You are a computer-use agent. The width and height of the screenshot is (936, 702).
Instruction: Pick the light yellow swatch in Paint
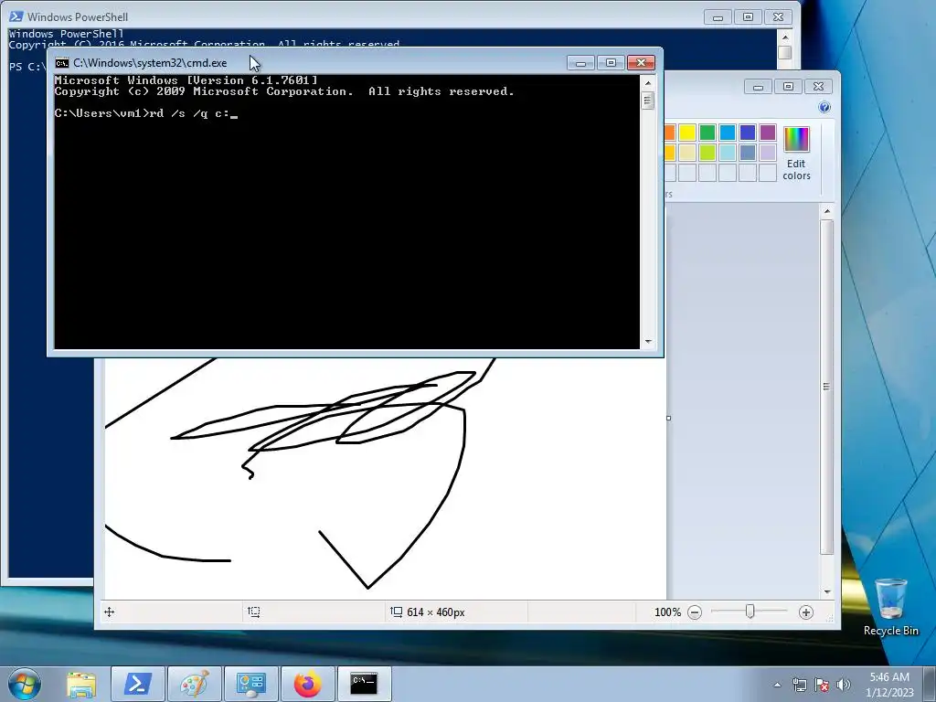coord(687,153)
